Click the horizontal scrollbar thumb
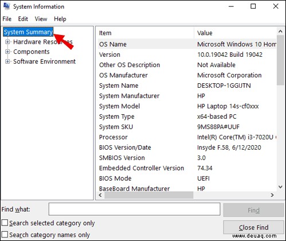This screenshot has width=286, height=241. click(149, 195)
